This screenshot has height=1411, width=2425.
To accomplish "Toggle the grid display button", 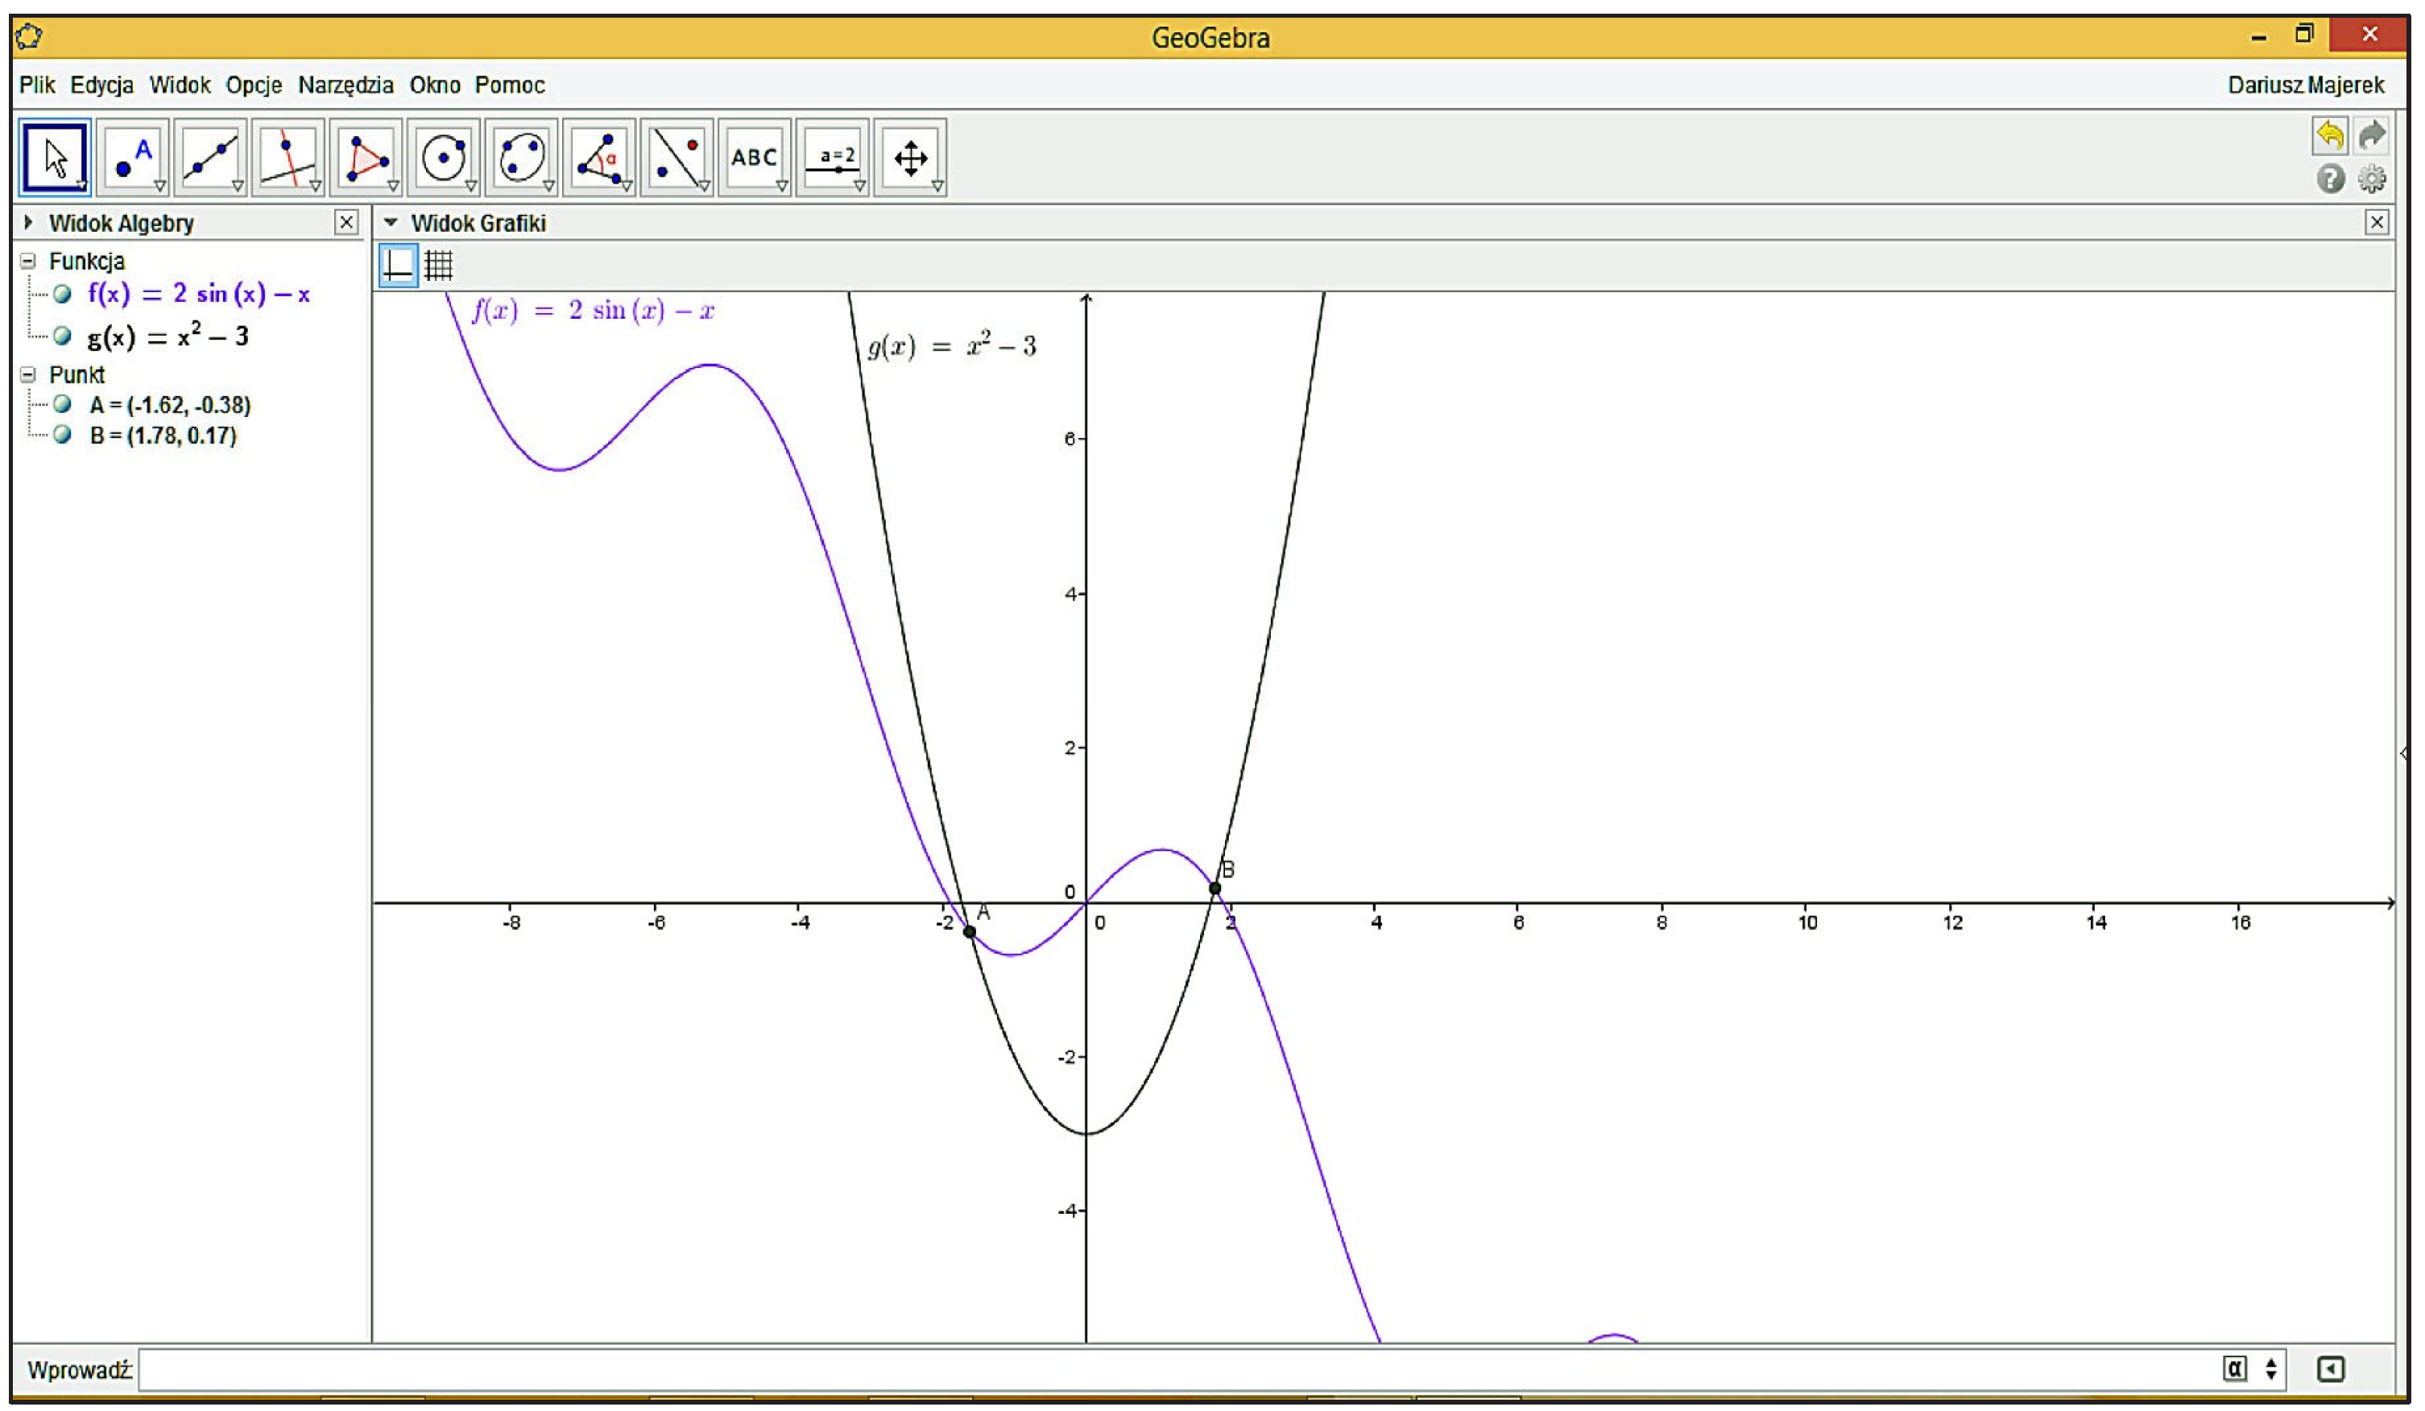I will coord(439,265).
